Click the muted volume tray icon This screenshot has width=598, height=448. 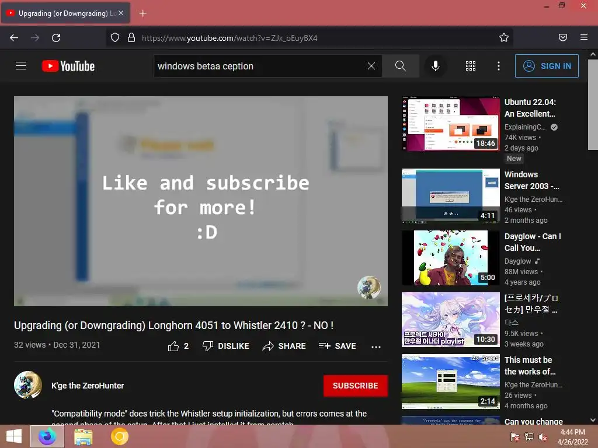[x=543, y=437]
